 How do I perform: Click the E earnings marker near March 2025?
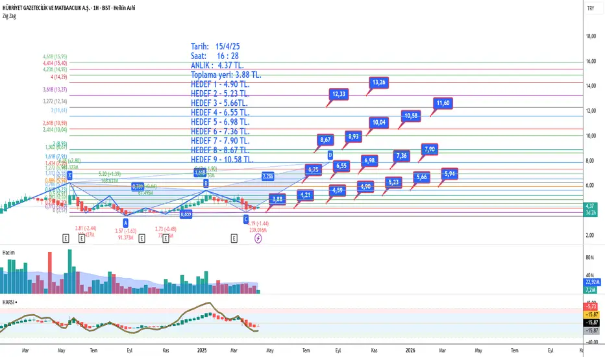pos(234,238)
